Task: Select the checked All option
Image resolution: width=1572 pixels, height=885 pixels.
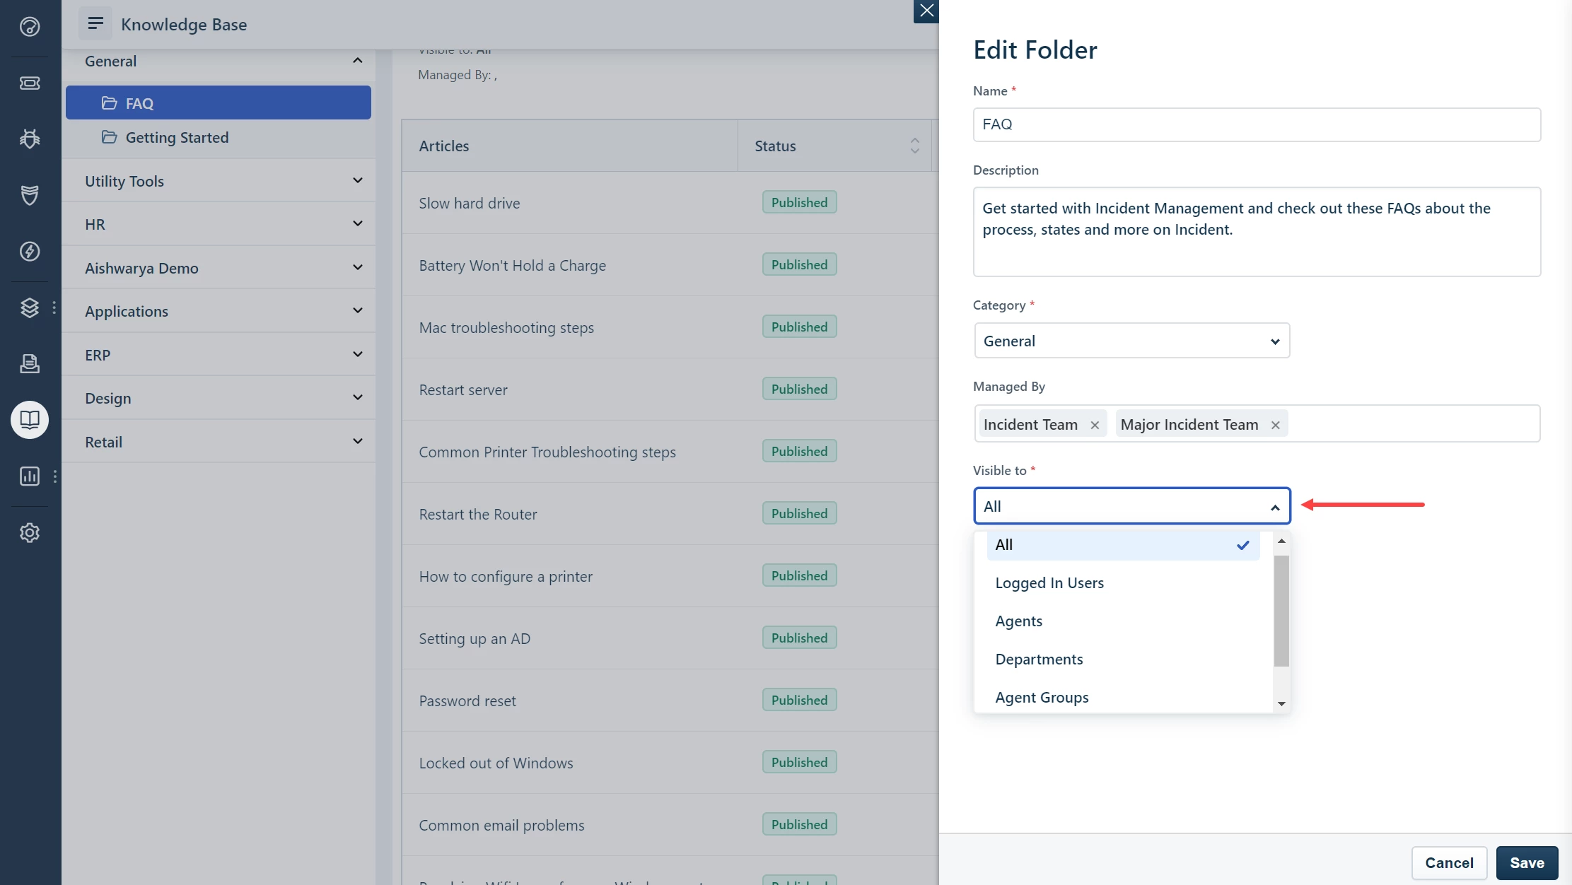Action: (1123, 545)
